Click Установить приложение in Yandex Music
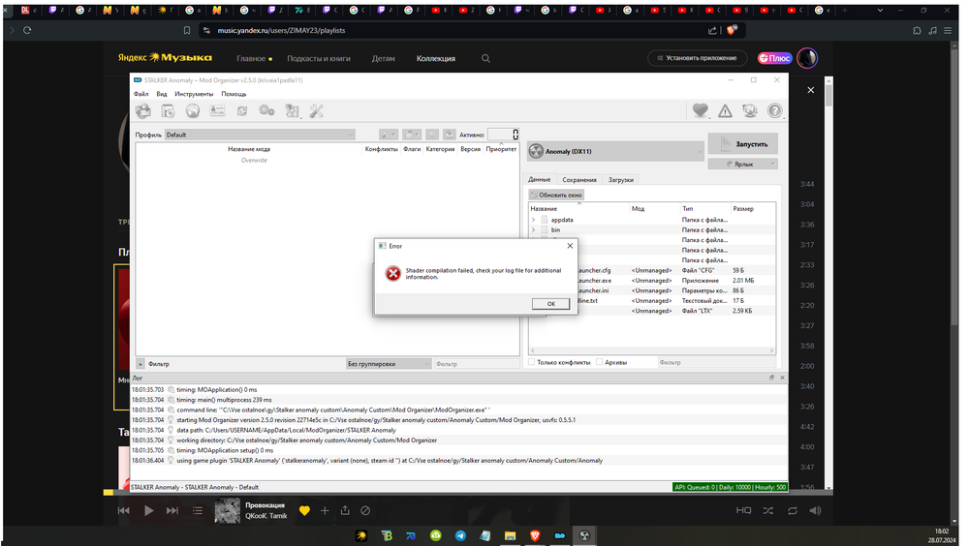The height and width of the screenshot is (546, 969). pyautogui.click(x=697, y=58)
